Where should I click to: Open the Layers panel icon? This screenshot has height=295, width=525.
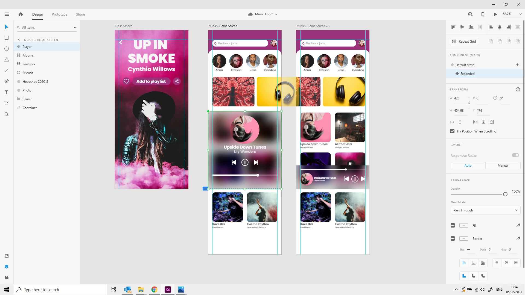pos(7,267)
